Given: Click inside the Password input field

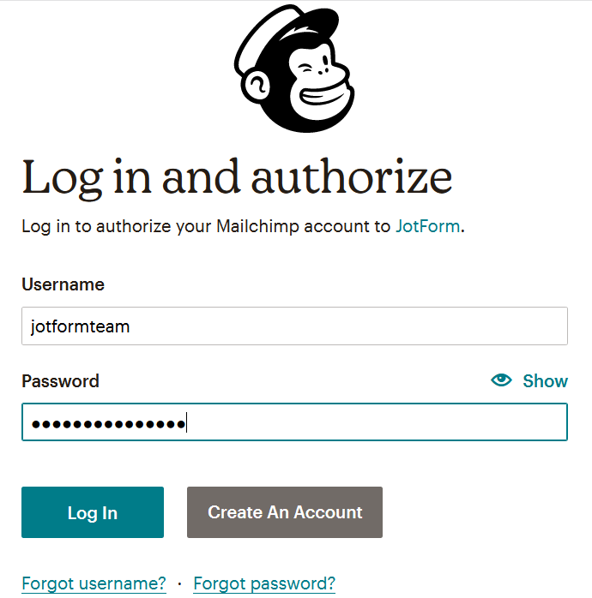Looking at the screenshot, I should (378, 423).
